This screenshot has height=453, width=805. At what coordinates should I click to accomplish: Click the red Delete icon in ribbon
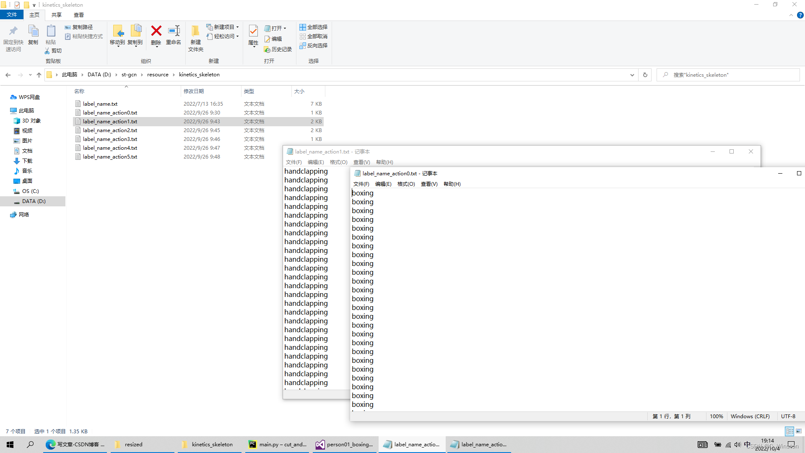point(156,31)
